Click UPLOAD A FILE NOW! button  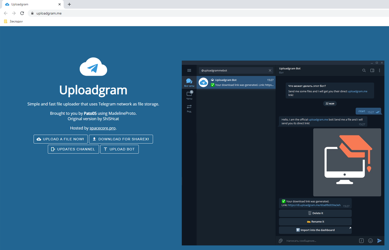[x=61, y=139]
